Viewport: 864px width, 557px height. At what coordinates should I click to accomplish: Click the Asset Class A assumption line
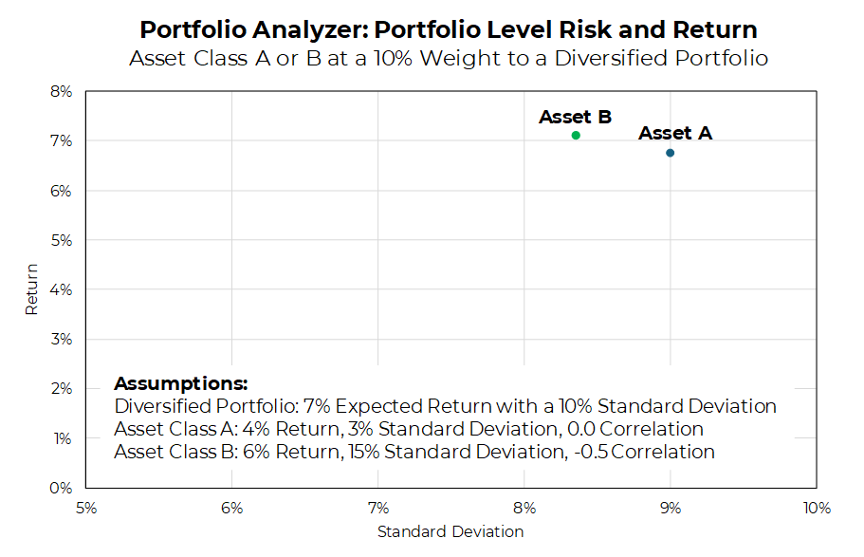coord(409,430)
